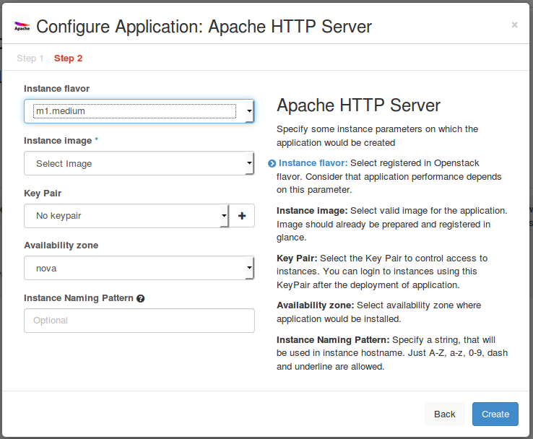Click the blue Create button
This screenshot has width=533, height=439.
pyautogui.click(x=495, y=414)
